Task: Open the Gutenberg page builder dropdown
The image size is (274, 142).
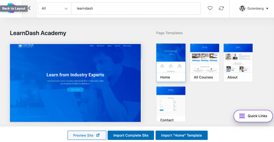Action: coord(254,9)
